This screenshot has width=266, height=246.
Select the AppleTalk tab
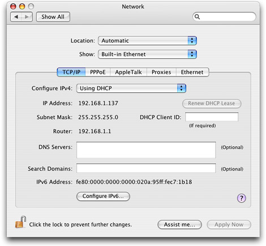tap(128, 72)
